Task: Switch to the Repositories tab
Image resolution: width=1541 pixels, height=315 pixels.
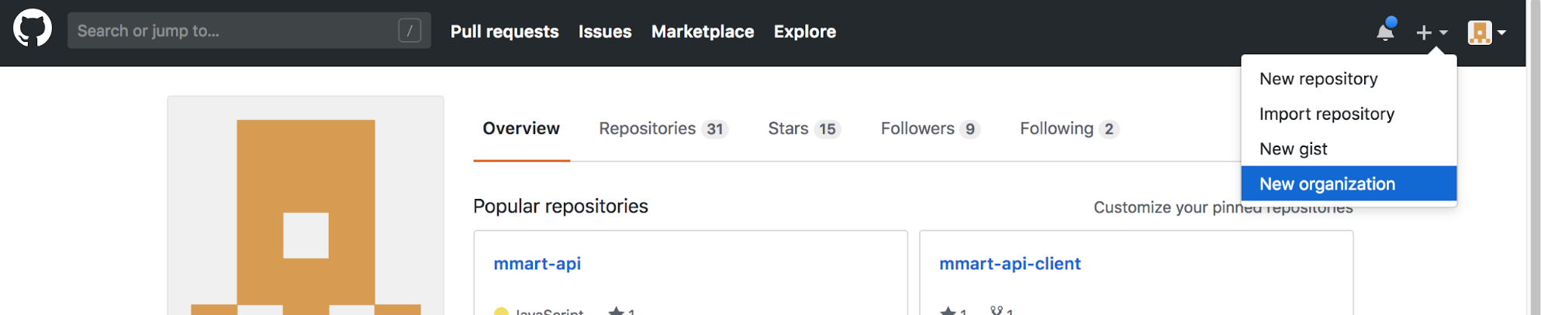Action: (x=662, y=128)
